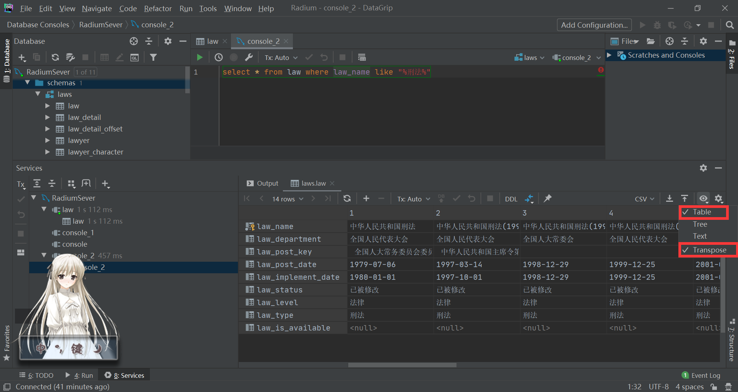This screenshot has width=738, height=392.
Task: Click the In-Editor Results icon
Action: [x=362, y=57]
